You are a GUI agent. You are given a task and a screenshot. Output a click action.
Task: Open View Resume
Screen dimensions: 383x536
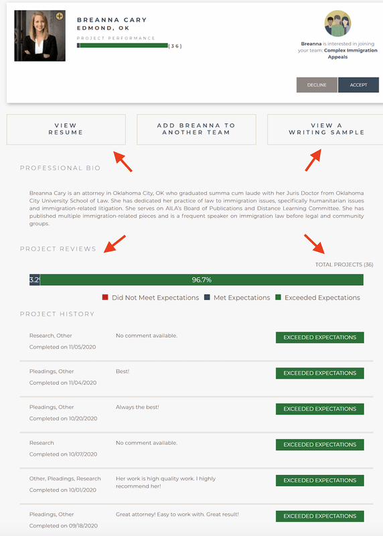click(x=66, y=129)
